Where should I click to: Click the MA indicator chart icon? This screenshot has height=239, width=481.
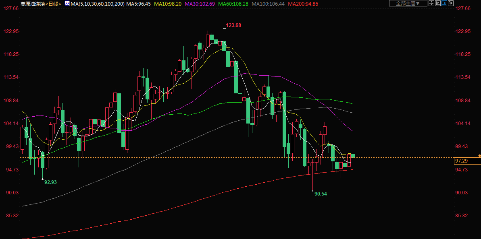tap(67, 3)
